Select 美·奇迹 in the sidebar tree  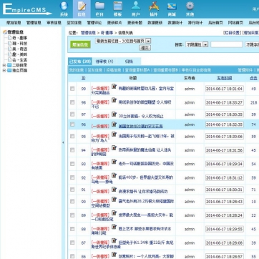20,49
